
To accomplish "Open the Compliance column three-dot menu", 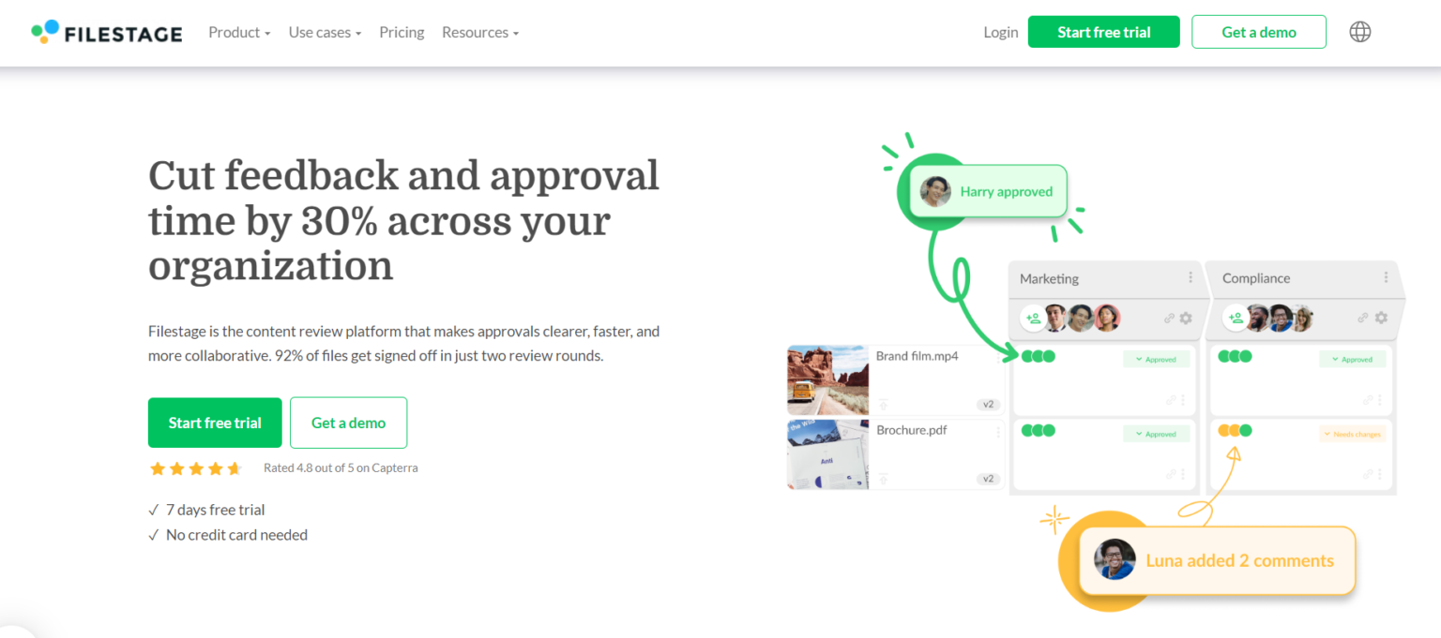I will (1386, 277).
